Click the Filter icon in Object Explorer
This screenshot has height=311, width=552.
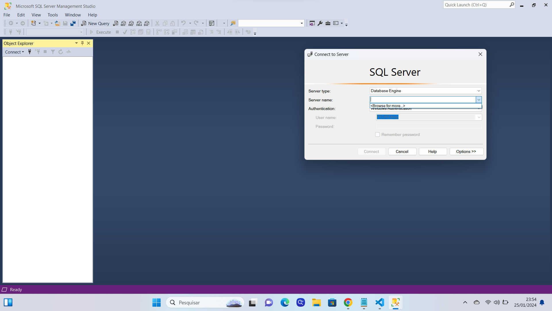(x=53, y=52)
